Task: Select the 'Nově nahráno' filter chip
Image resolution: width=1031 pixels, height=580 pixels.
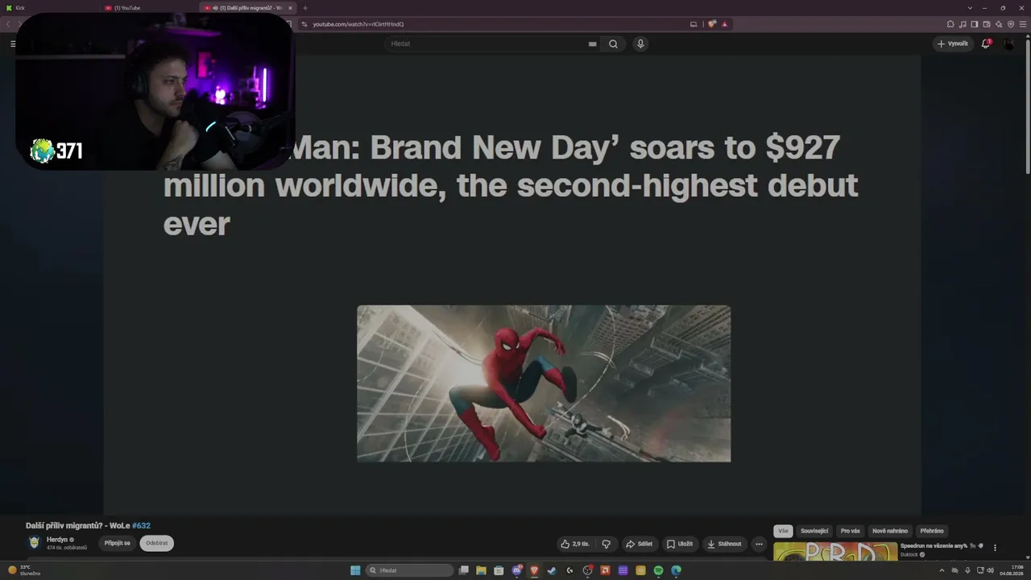Action: pyautogui.click(x=890, y=531)
